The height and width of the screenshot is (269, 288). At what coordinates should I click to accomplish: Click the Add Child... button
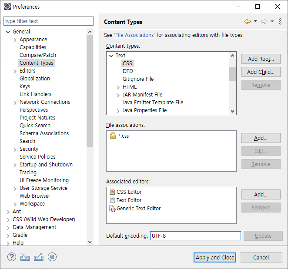pos(261,72)
